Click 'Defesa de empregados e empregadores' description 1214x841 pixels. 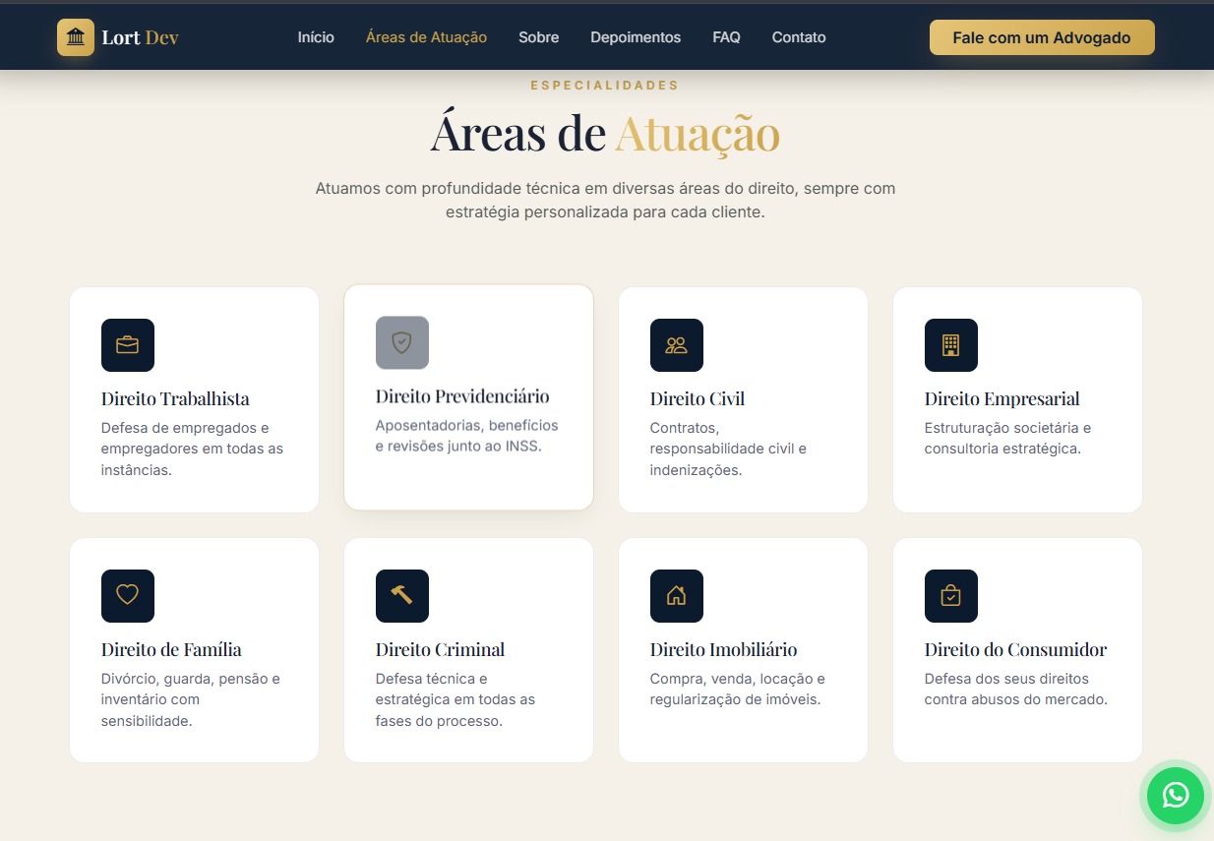(x=192, y=449)
